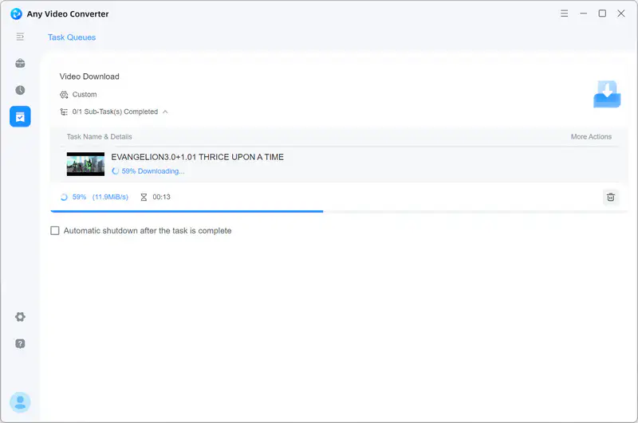Click the 'More Actions' column header

coord(591,137)
